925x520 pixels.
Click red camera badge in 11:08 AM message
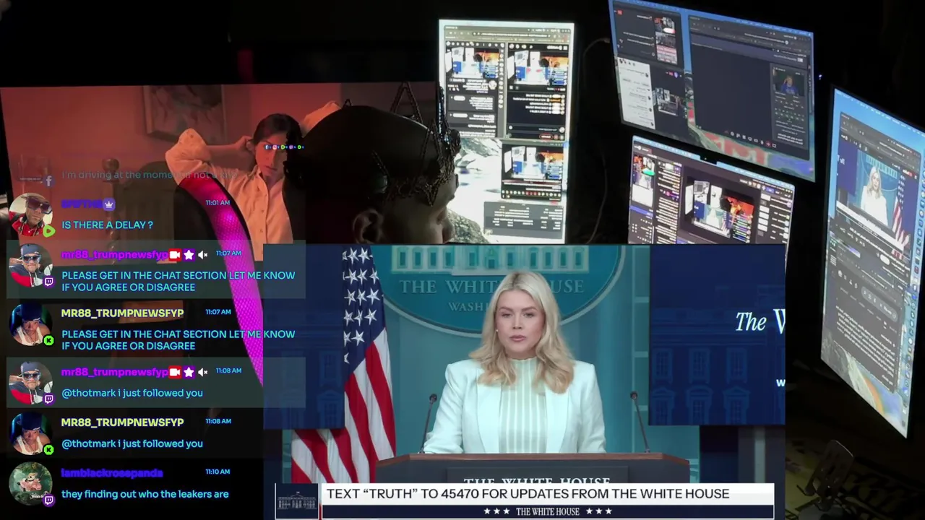175,372
